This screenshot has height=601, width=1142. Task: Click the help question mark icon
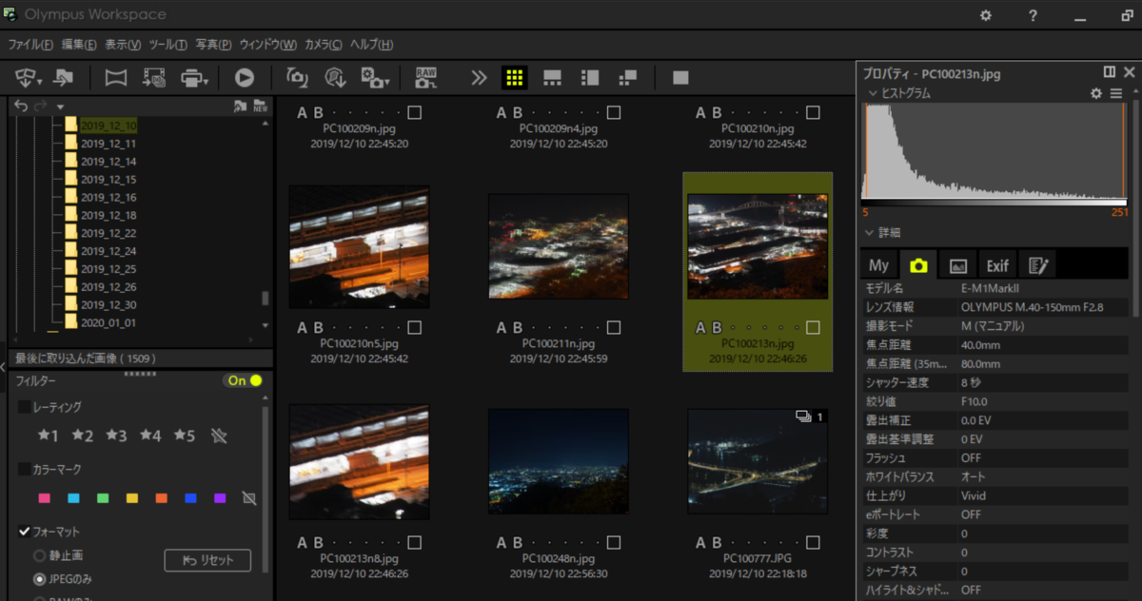point(1033,15)
